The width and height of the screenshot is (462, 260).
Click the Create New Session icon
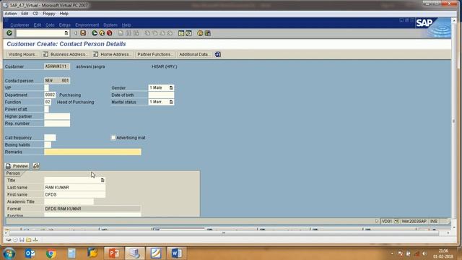181,33
